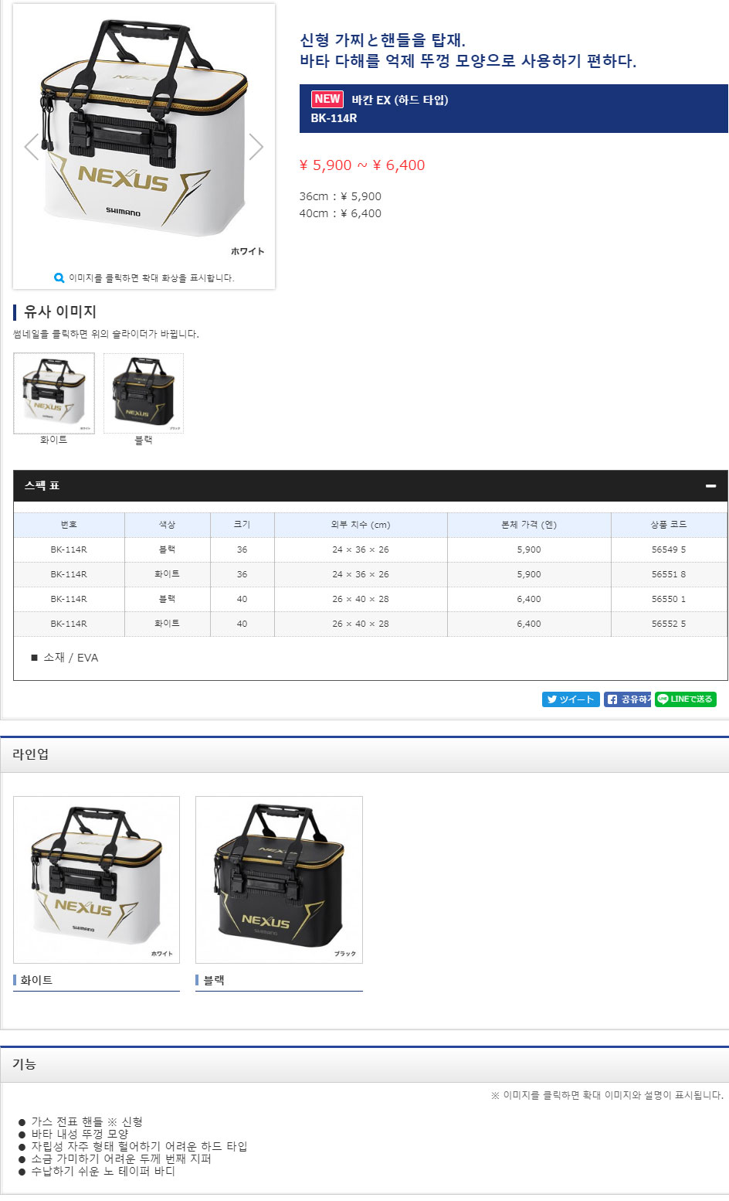Click the 번호 column header

coord(69,525)
